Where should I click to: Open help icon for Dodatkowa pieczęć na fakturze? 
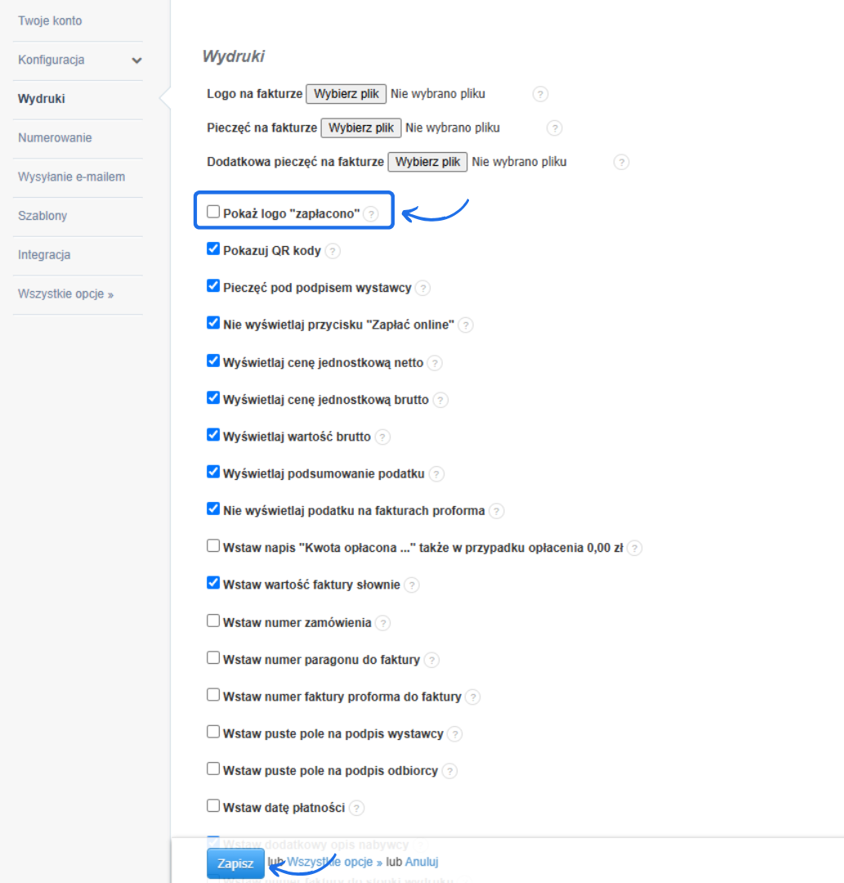(621, 162)
